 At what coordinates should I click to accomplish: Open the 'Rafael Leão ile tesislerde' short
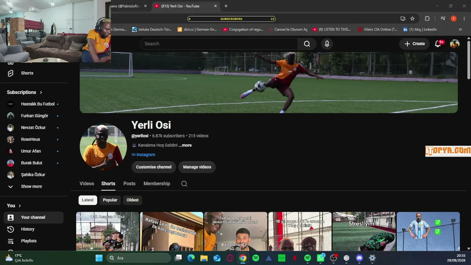172,232
